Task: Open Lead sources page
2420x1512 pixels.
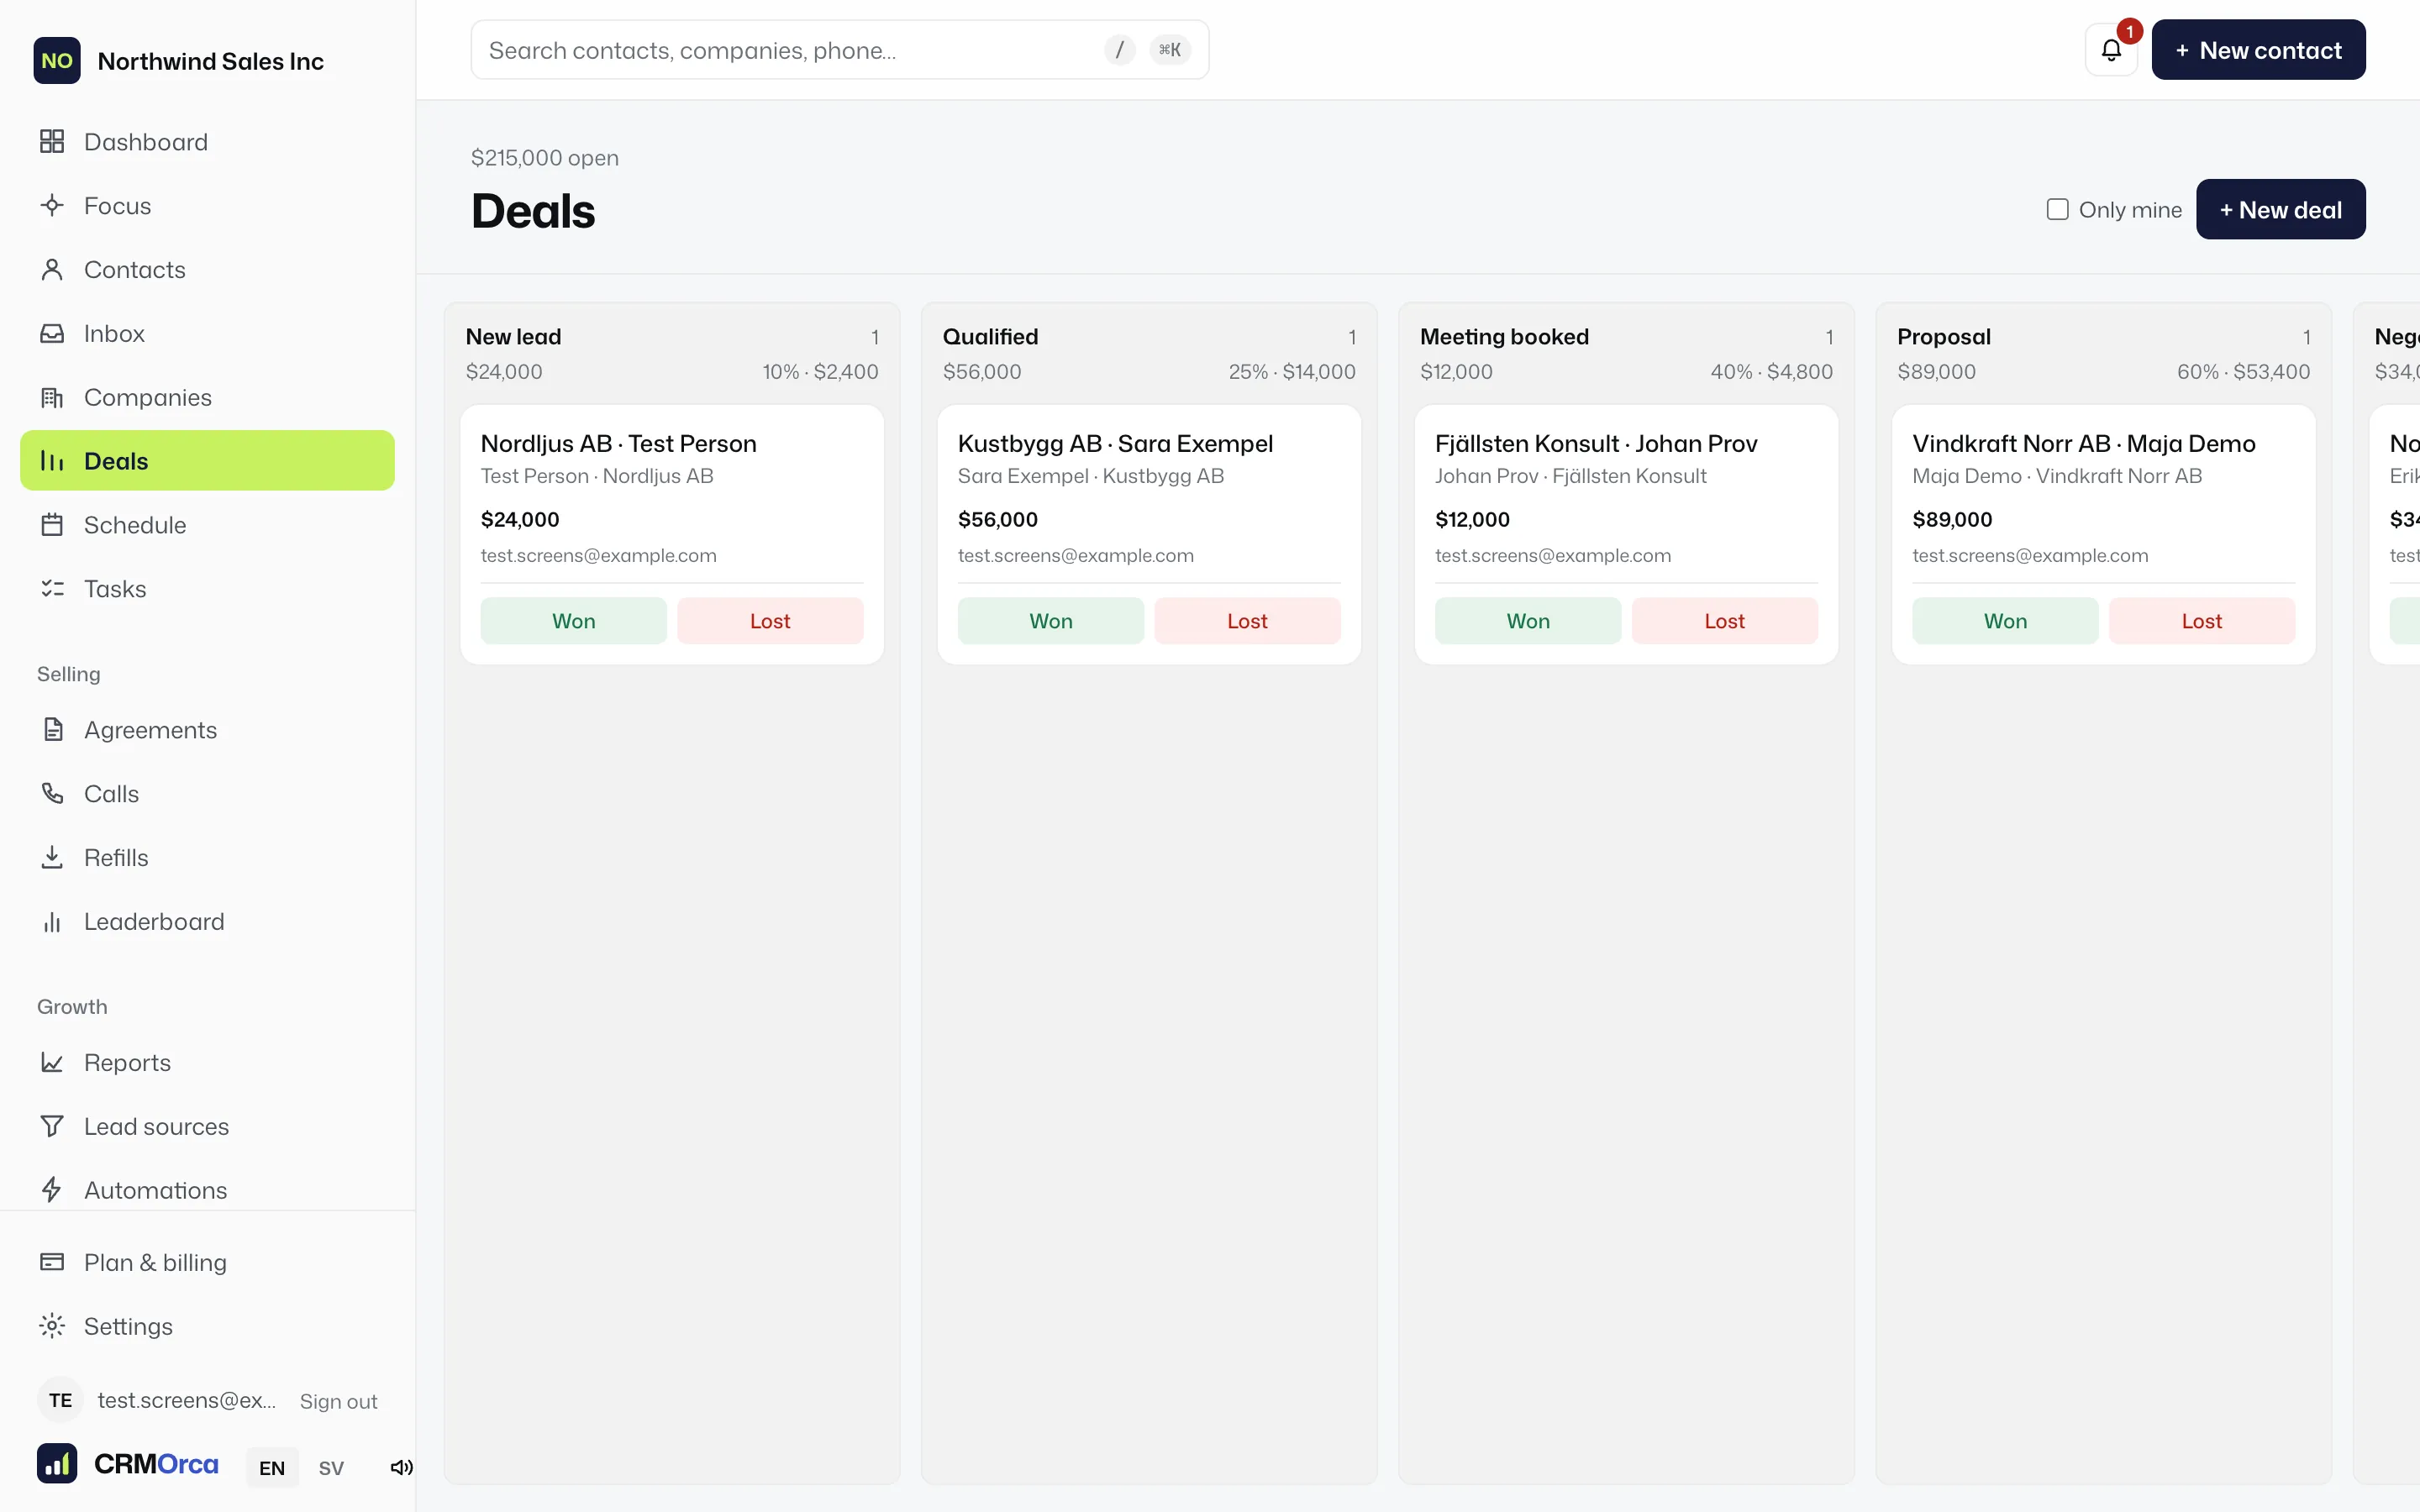Action: pyautogui.click(x=207, y=1127)
